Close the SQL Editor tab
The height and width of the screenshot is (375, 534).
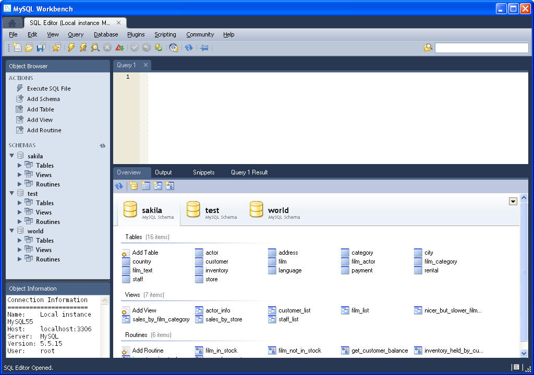tap(118, 23)
